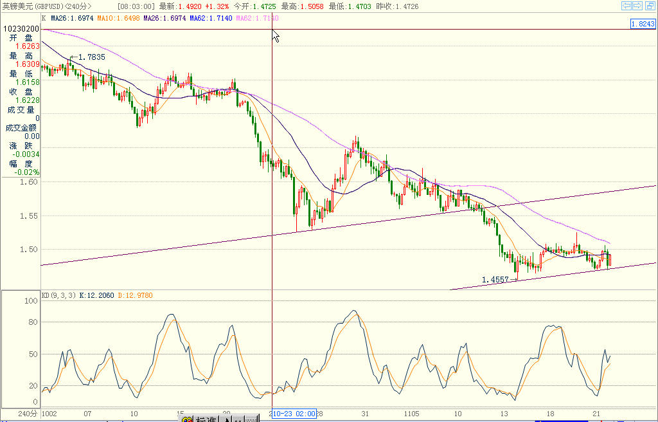Click the 1105 date on time axis
The image size is (658, 422).
point(411,414)
